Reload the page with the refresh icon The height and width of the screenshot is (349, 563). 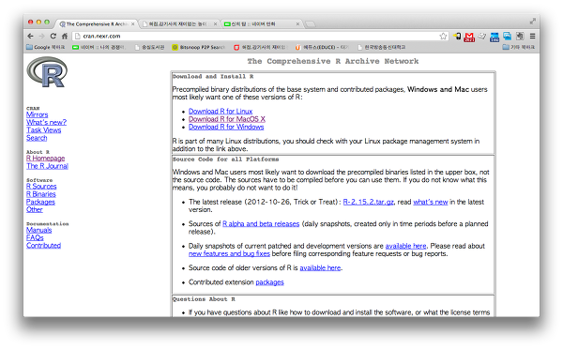tap(53, 36)
